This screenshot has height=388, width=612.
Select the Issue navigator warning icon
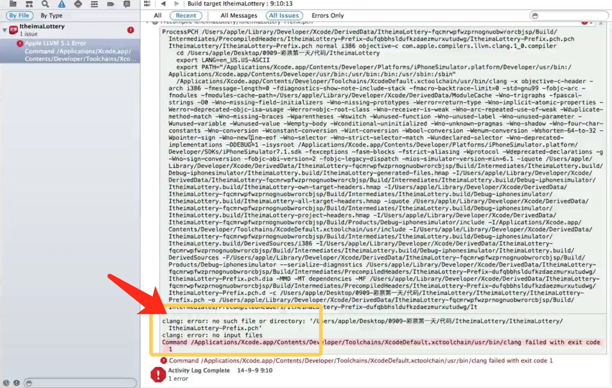tap(62, 4)
